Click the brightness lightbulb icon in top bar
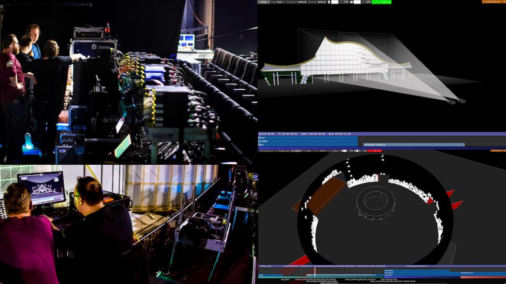Image resolution: width=506 pixels, height=284 pixels. 329,2
